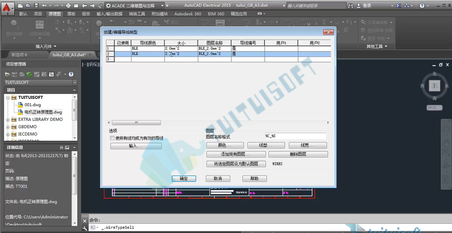Click the previous drawing left arrow icon

click(x=84, y=5)
